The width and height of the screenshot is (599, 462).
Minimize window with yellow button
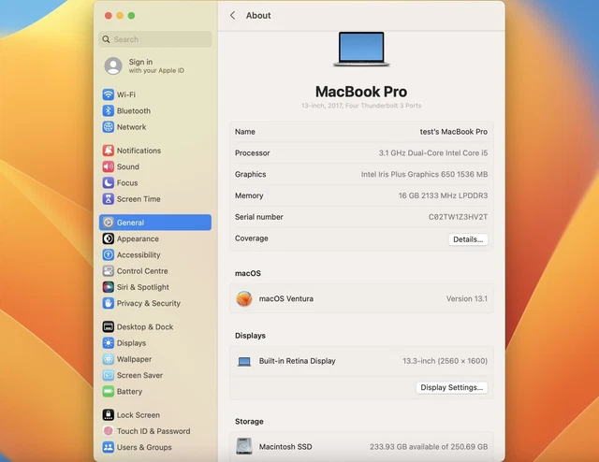point(120,16)
